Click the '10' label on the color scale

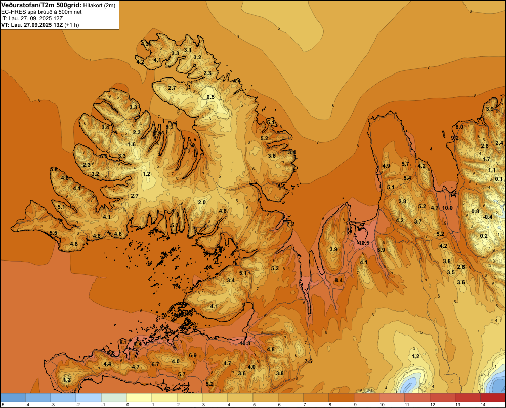[x=382, y=405]
